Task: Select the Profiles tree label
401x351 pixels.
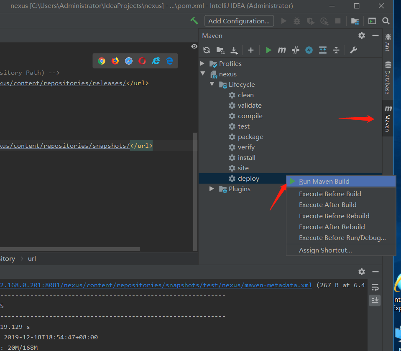Action: click(x=230, y=63)
